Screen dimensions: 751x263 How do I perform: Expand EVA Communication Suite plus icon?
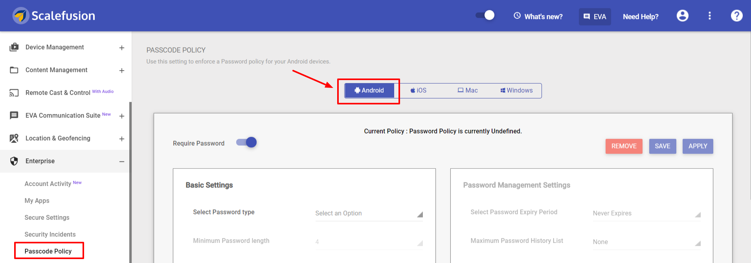(x=122, y=116)
